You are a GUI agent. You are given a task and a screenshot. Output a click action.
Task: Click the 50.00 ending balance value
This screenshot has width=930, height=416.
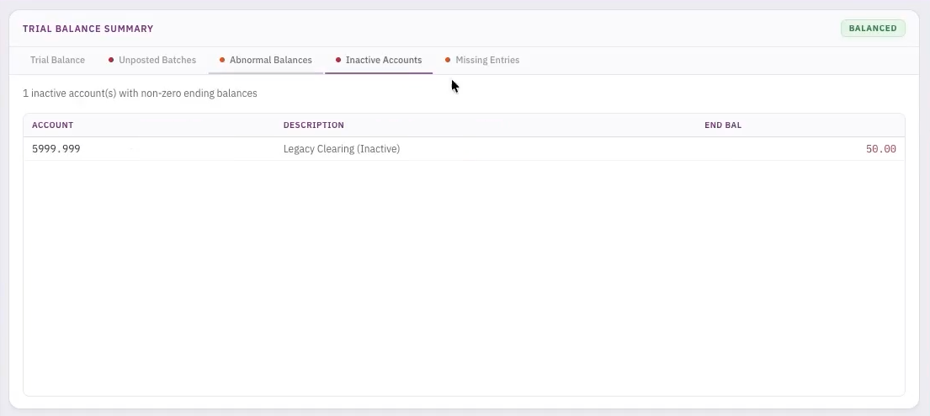pos(880,149)
